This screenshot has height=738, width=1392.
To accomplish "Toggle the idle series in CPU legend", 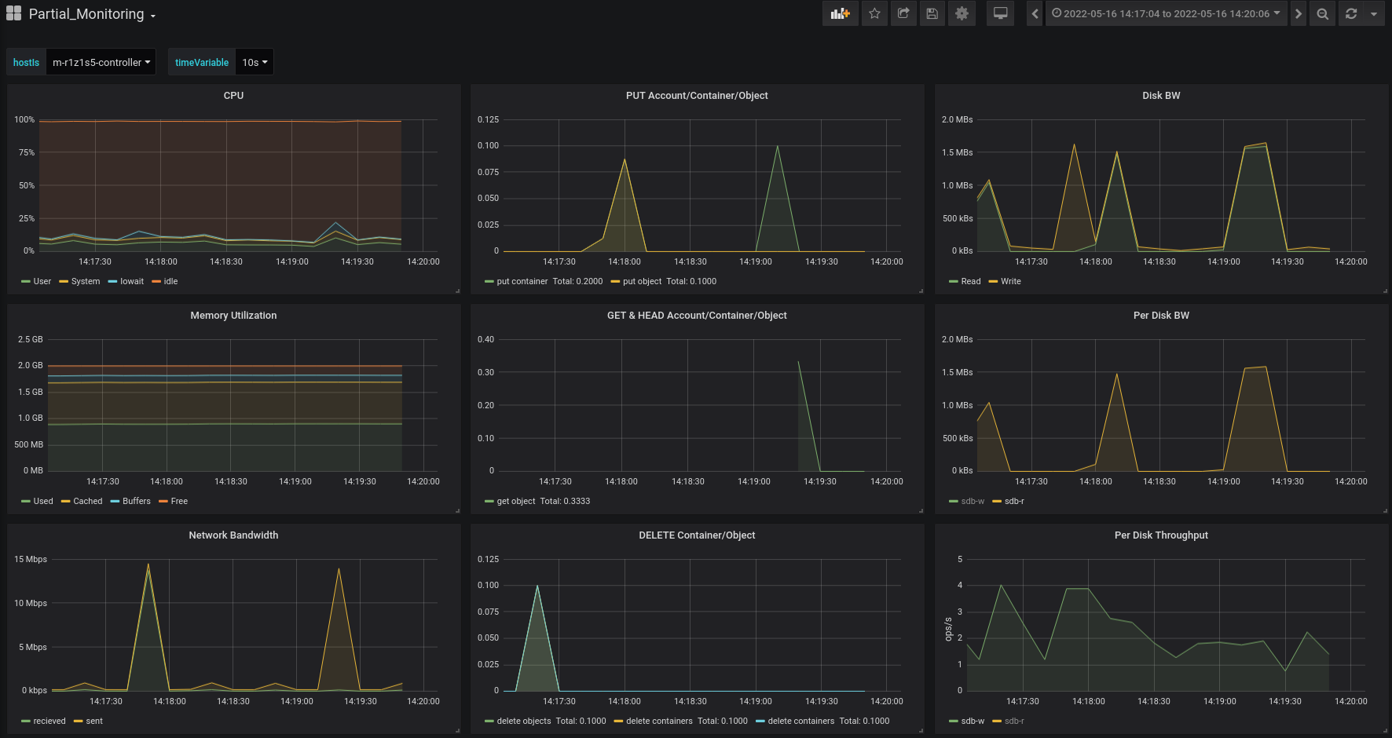I will (x=170, y=281).
